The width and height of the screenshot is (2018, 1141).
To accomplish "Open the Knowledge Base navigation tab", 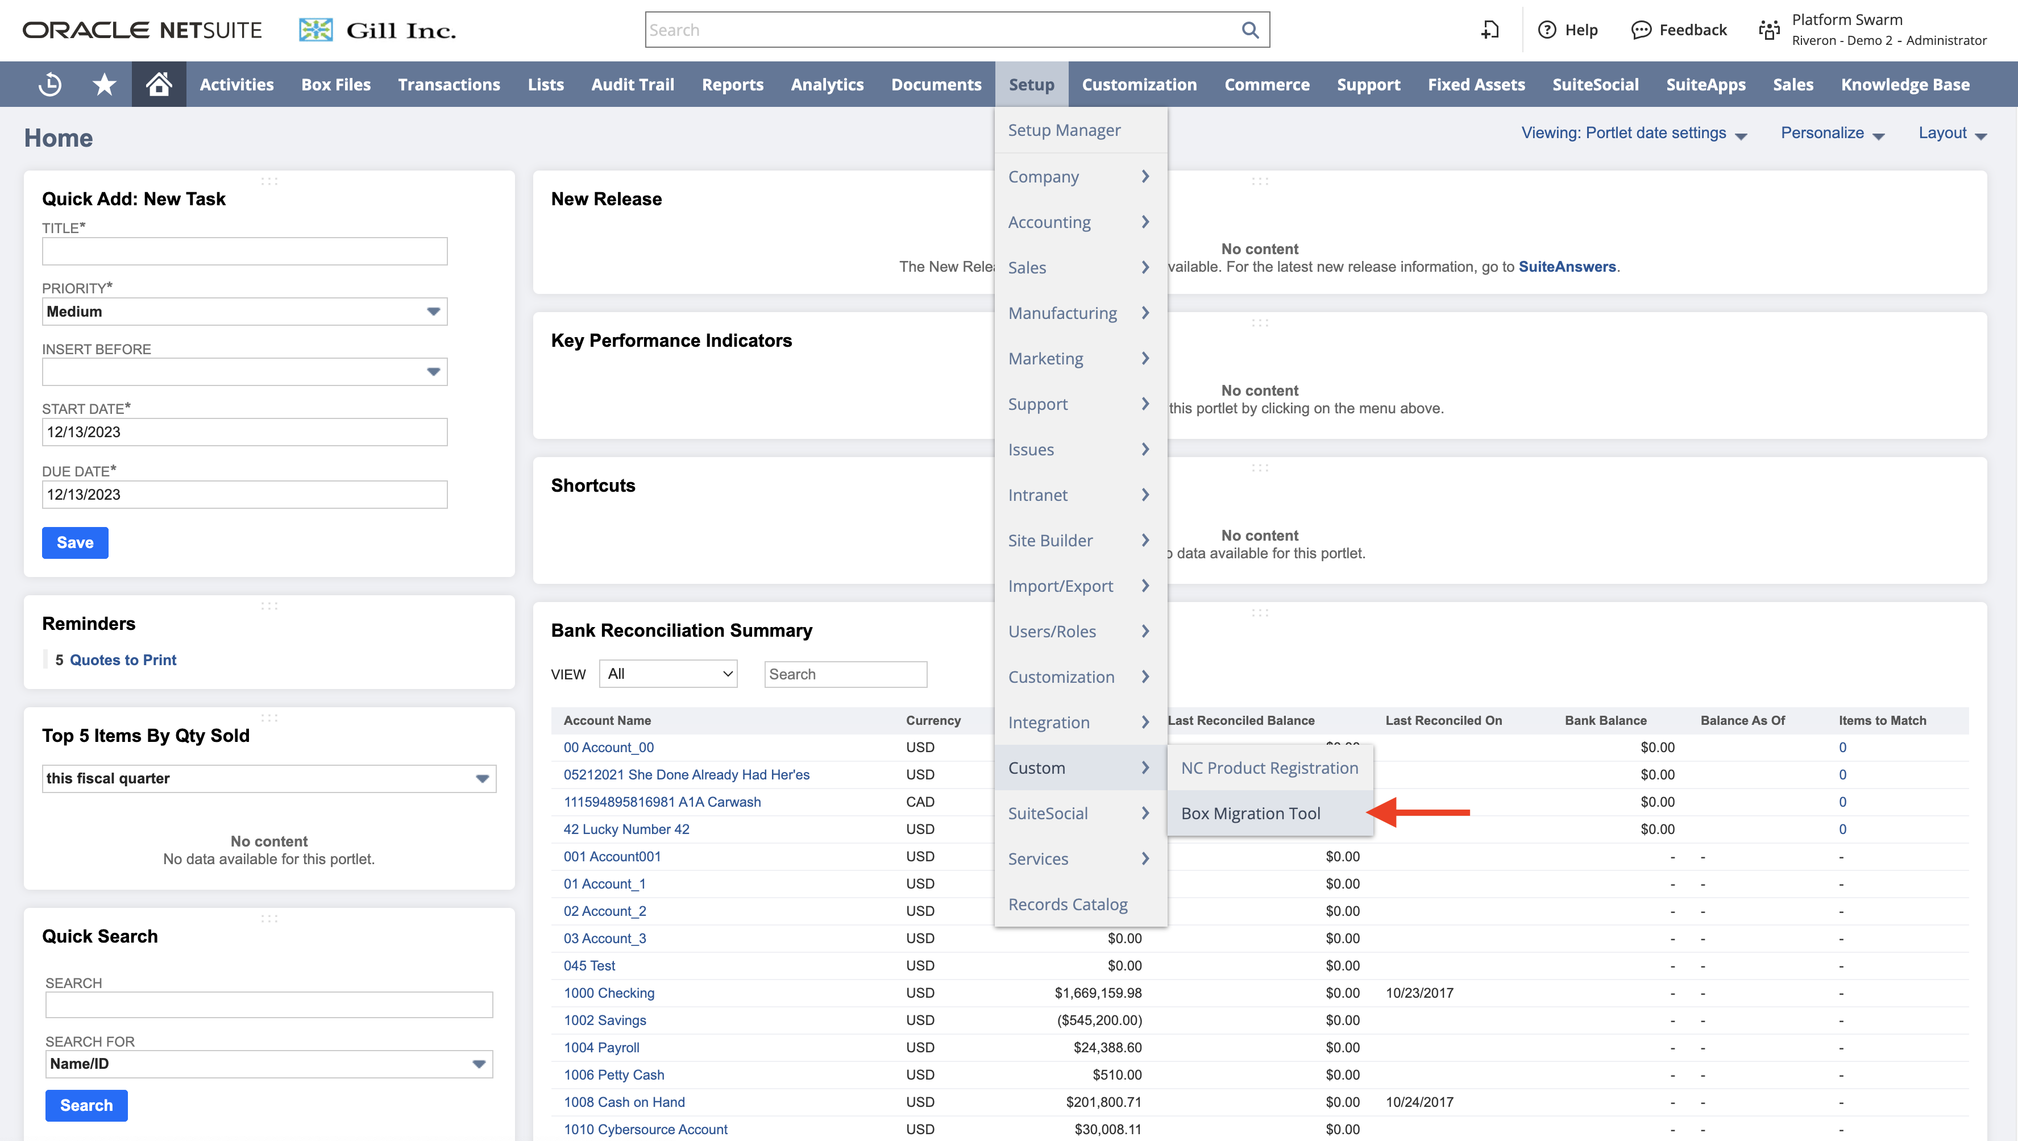I will point(1905,84).
